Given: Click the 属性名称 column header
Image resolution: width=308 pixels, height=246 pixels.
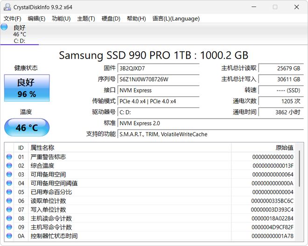Looking at the screenshot, I should pyautogui.click(x=130, y=148).
